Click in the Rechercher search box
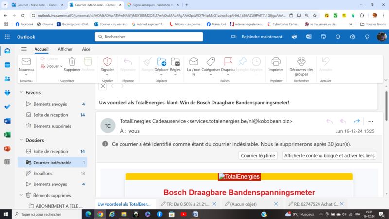Viewport: 389px width, 219px height. click(x=149, y=37)
